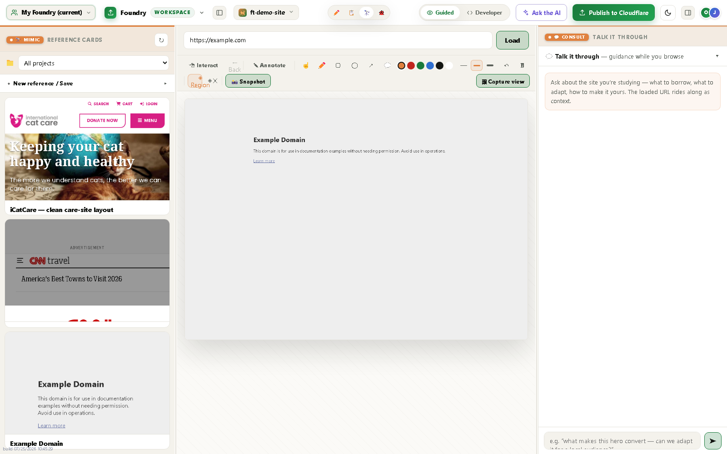Click Capture view button
Screen dimensions: 727x454
click(x=503, y=81)
